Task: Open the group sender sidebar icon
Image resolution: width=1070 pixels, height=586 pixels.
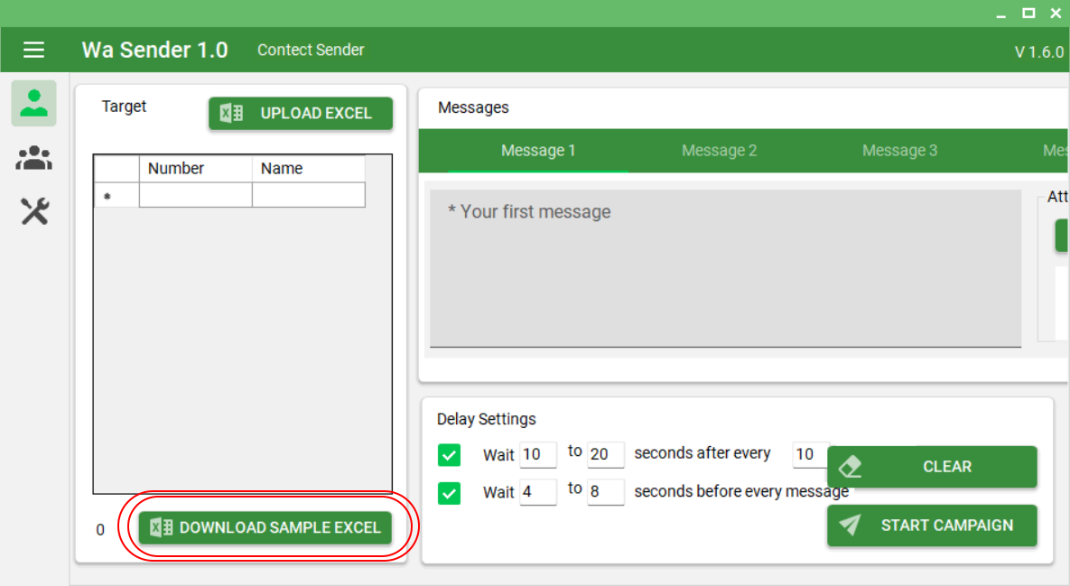Action: [x=34, y=159]
